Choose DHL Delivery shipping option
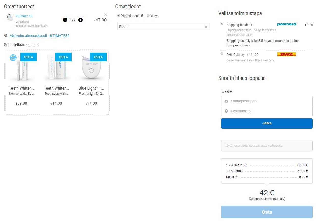Viewport: 319px width, 222px height. point(222,54)
